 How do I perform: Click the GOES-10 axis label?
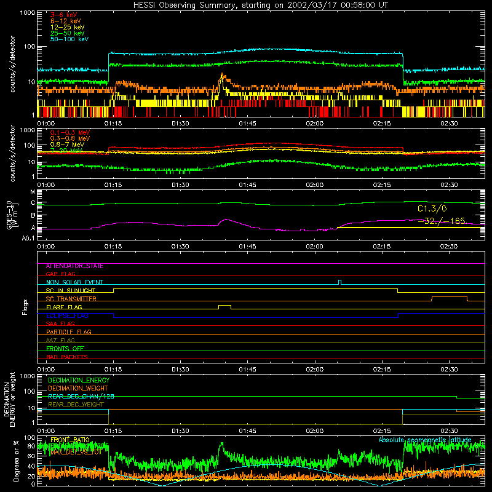tap(11, 215)
